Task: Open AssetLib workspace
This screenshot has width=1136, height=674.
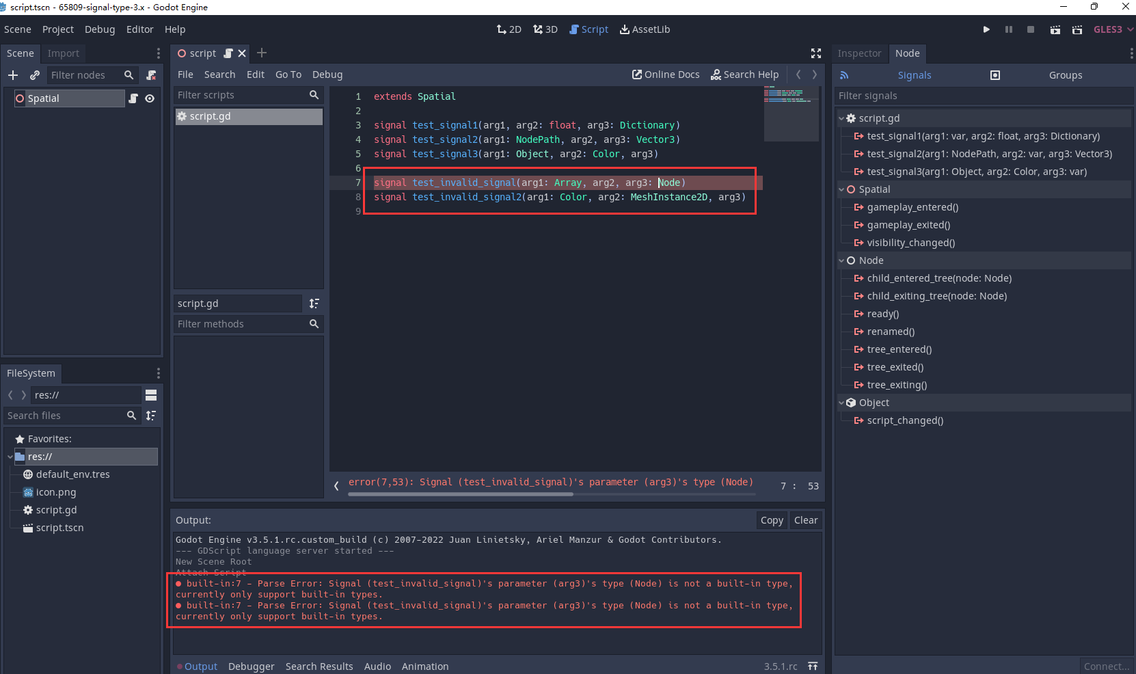Action: coord(645,29)
